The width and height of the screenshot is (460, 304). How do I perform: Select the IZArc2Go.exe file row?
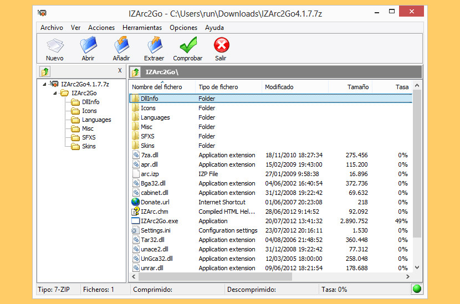pos(160,221)
